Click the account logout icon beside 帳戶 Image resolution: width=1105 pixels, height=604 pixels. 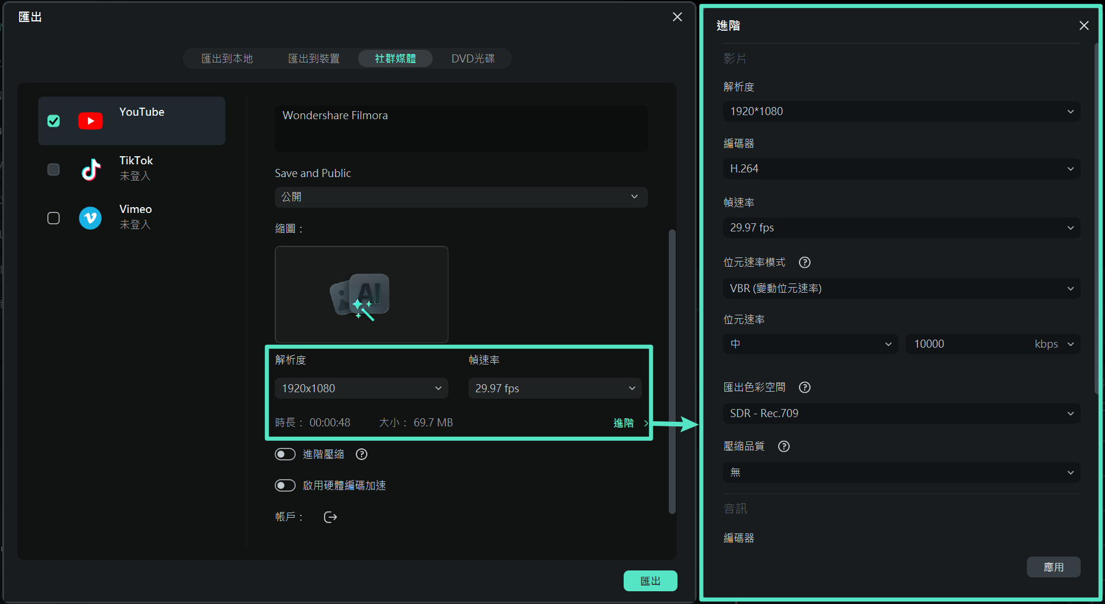pyautogui.click(x=330, y=517)
